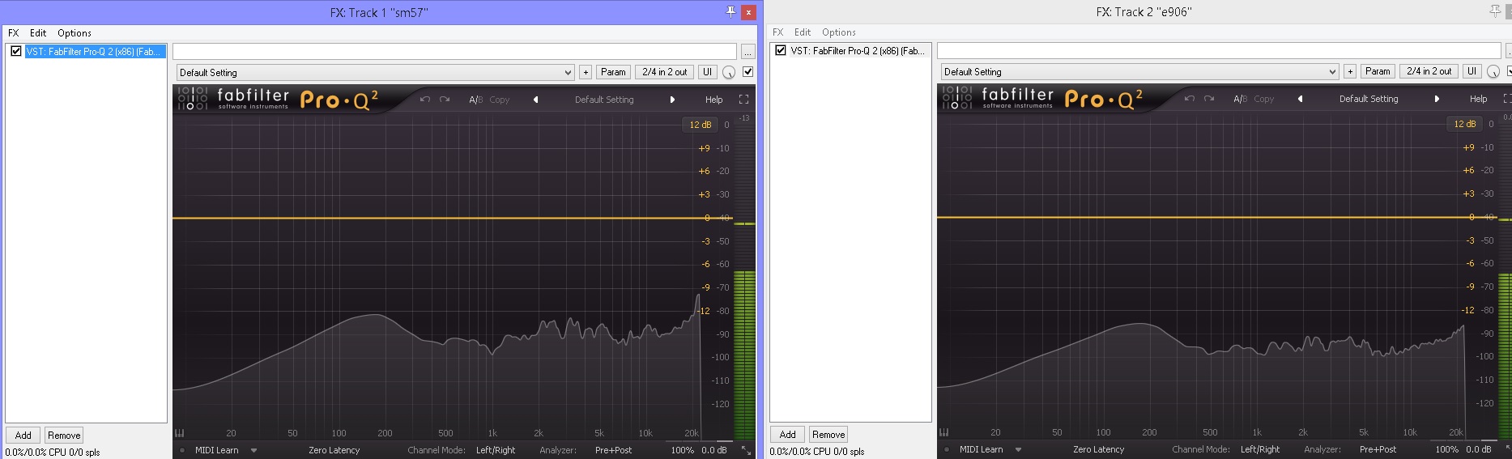
Task: Enter full screen mode in sm57 Pro-Q 2
Action: pyautogui.click(x=743, y=100)
